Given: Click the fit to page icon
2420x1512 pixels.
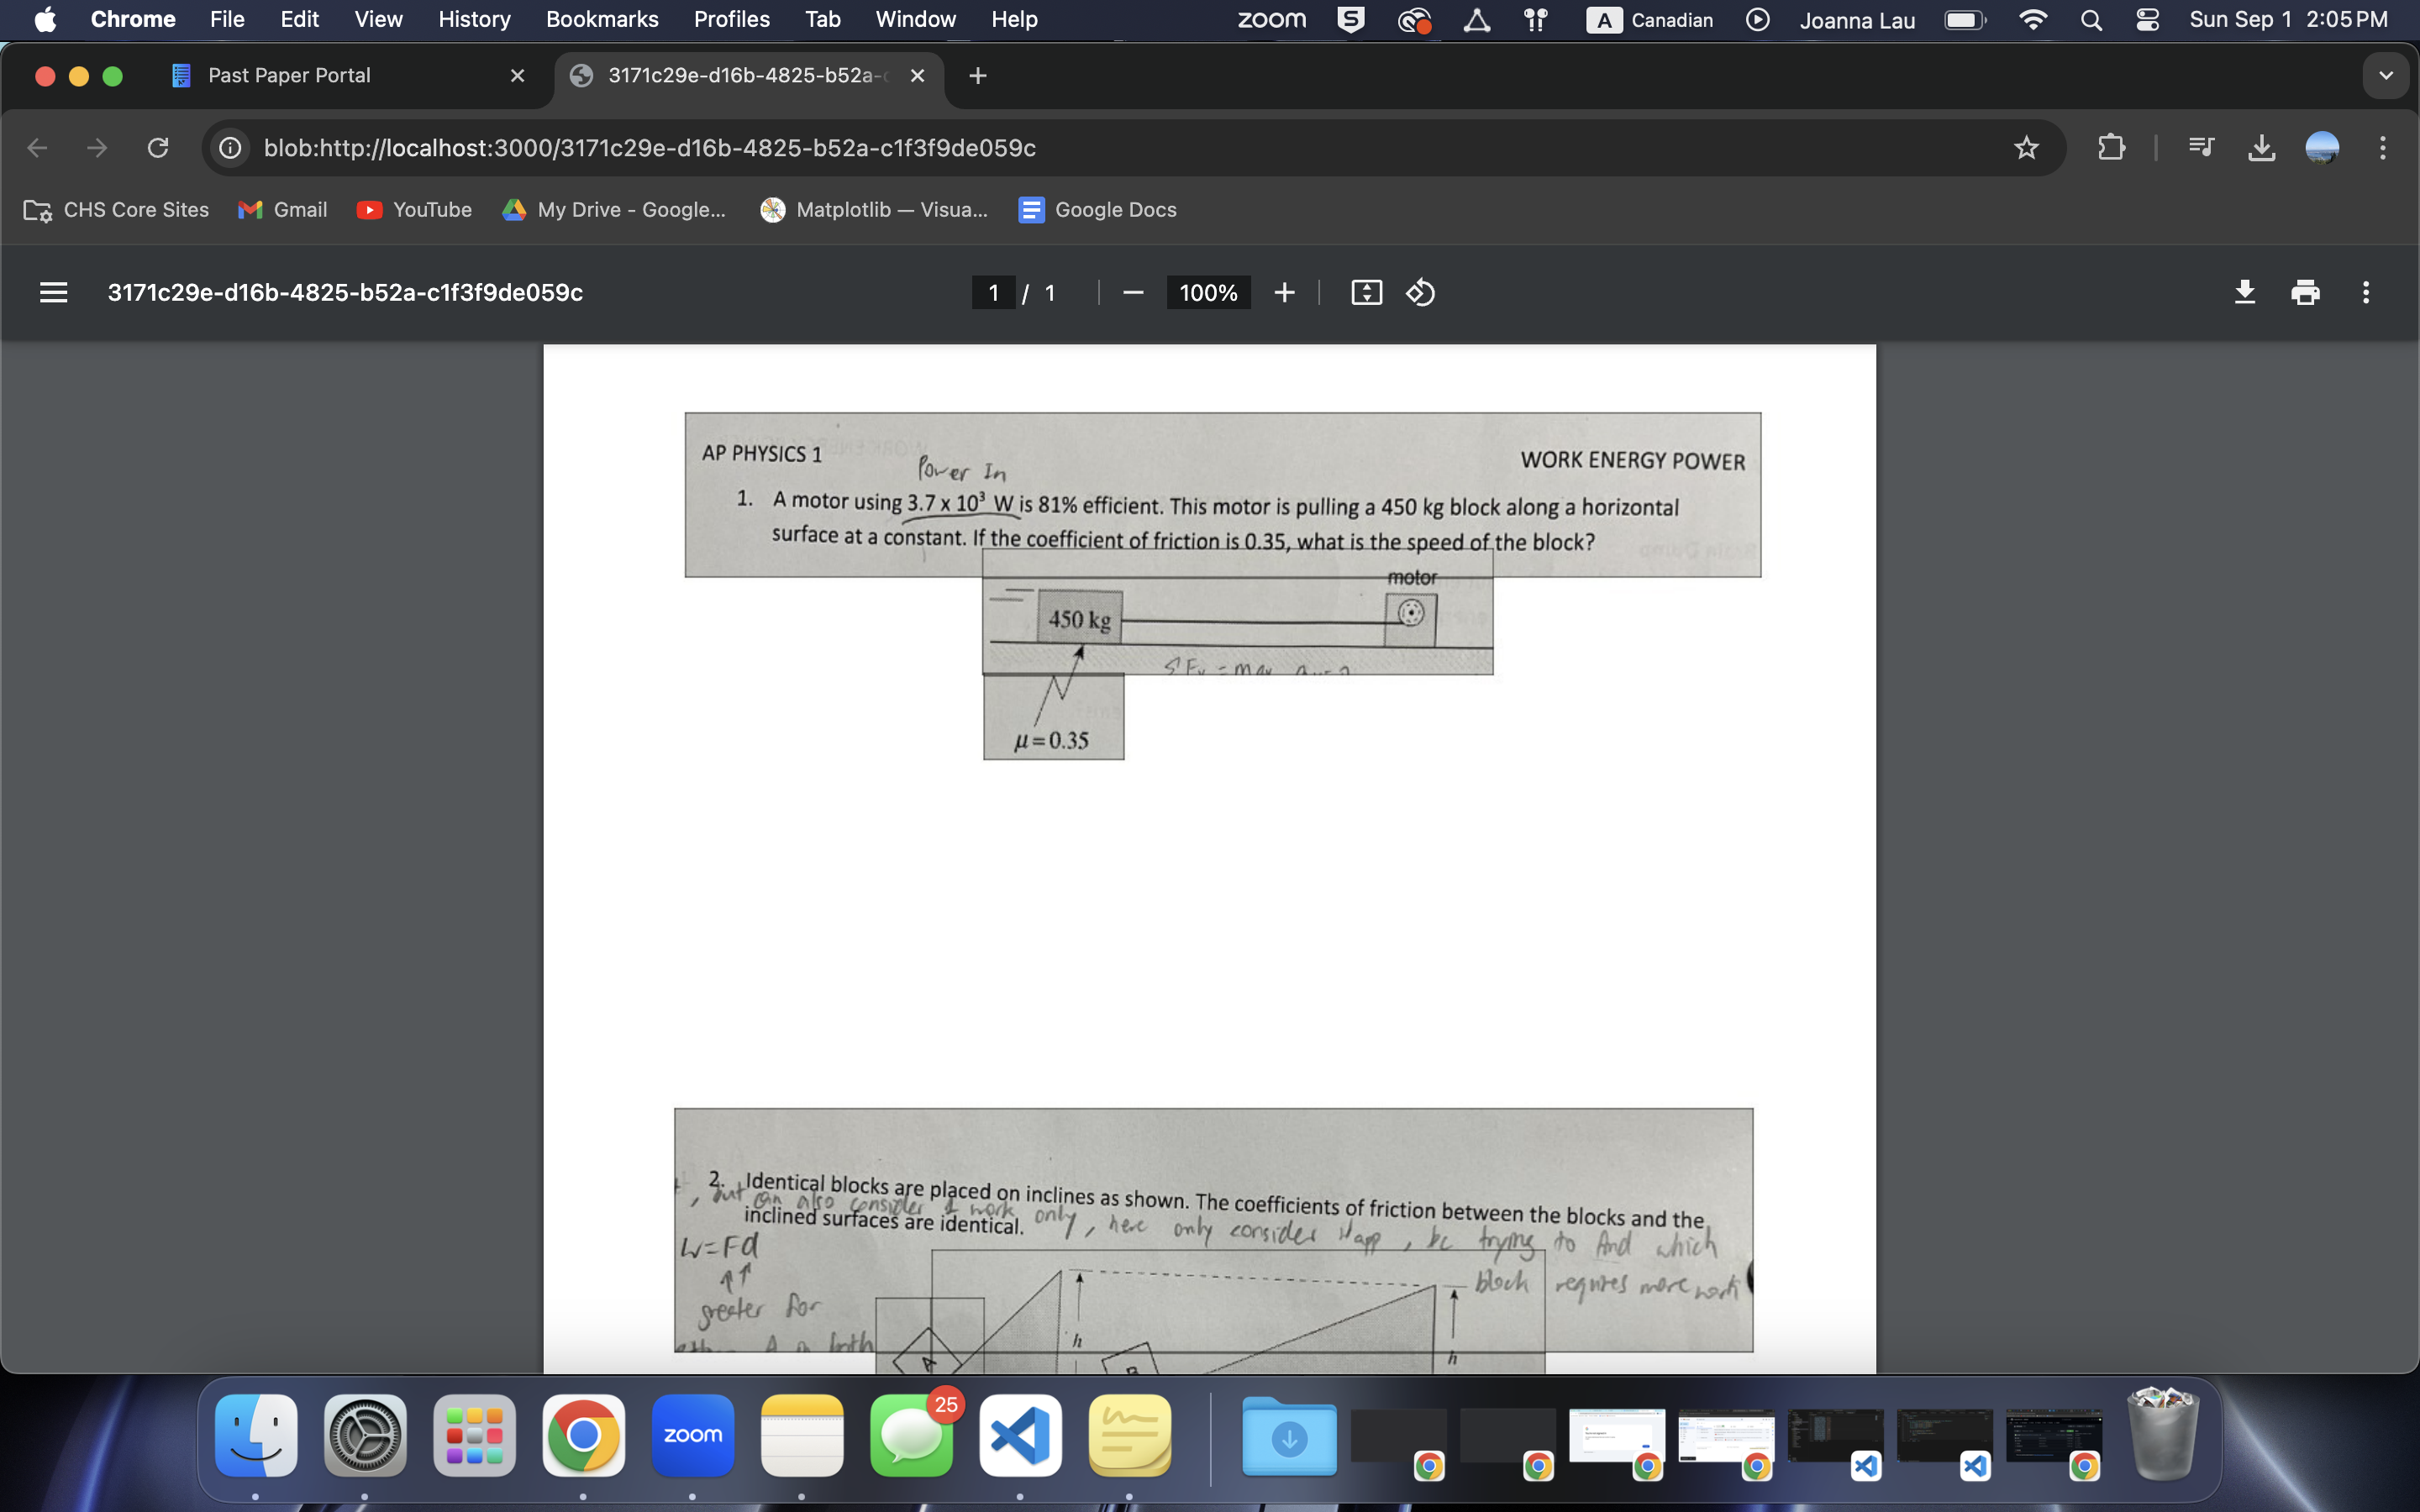Looking at the screenshot, I should coord(1366,292).
